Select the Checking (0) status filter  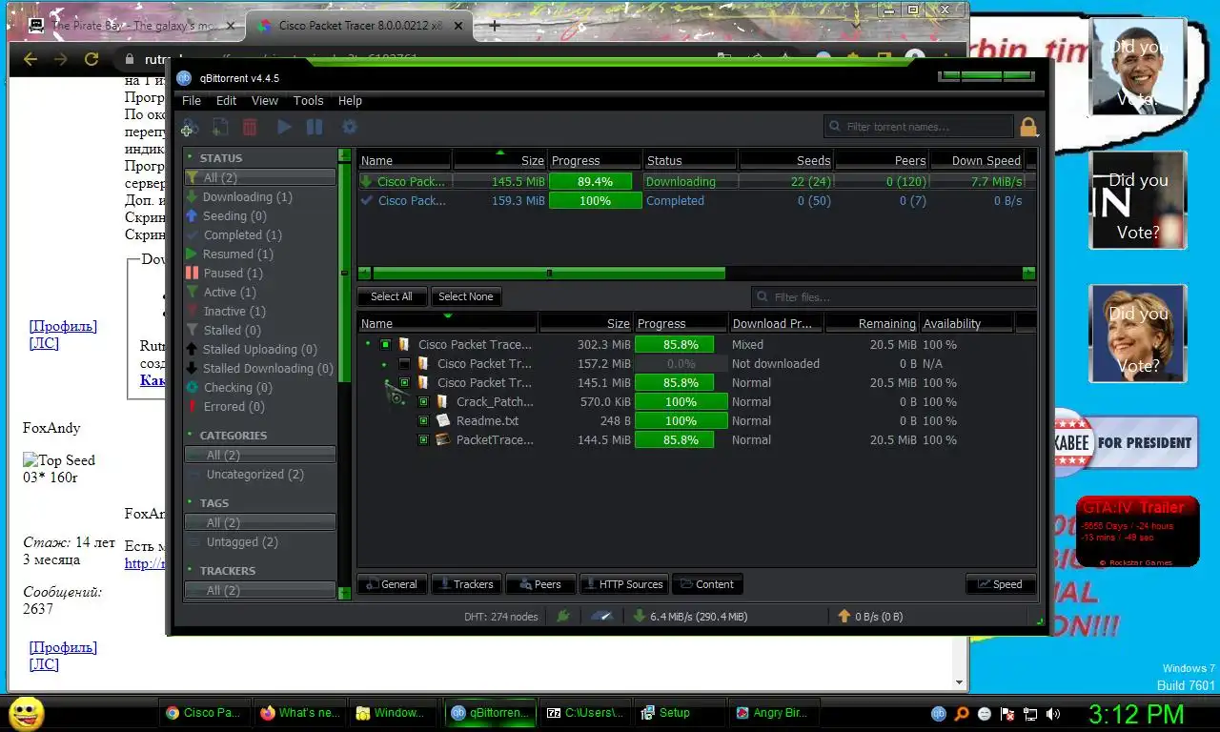click(x=237, y=388)
